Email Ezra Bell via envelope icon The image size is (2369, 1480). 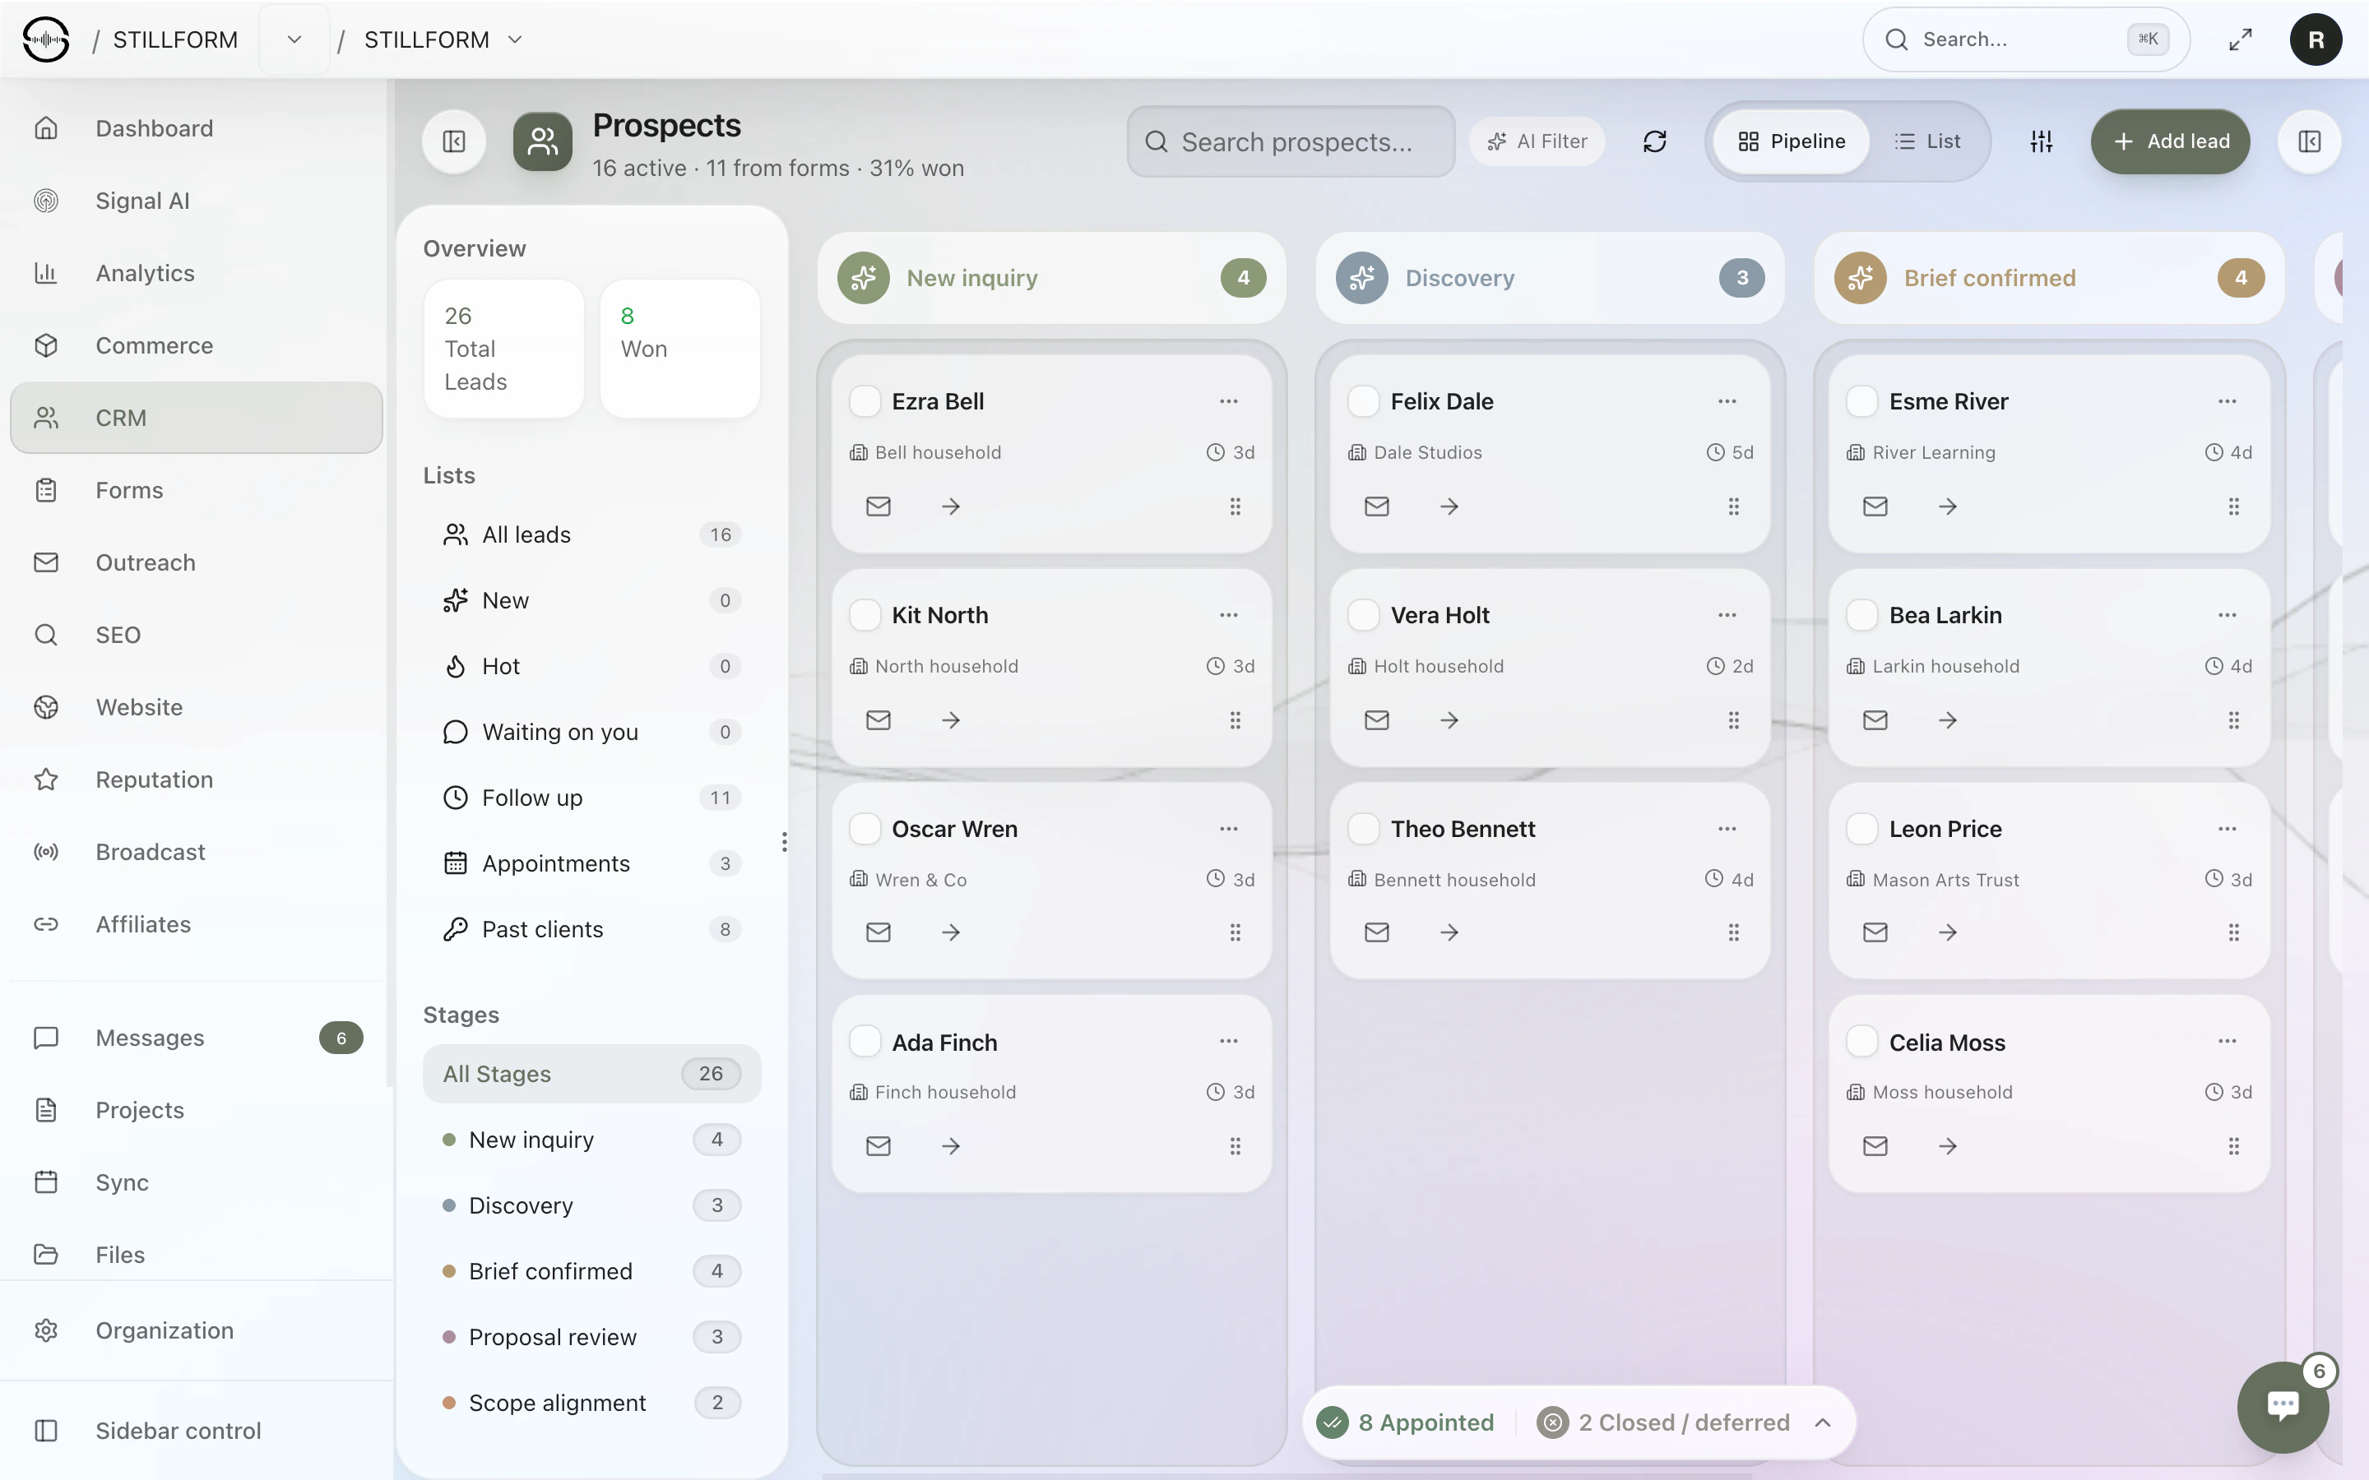tap(879, 506)
